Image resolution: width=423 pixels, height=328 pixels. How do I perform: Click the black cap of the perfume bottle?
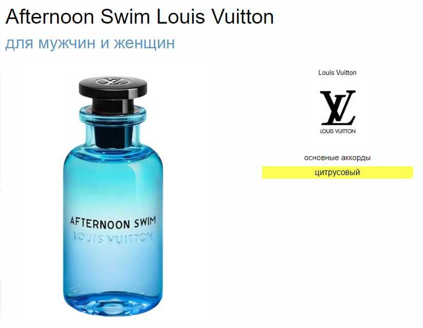(x=113, y=93)
